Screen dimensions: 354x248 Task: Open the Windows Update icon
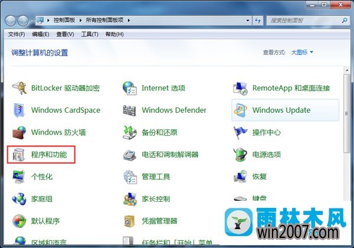click(x=240, y=110)
